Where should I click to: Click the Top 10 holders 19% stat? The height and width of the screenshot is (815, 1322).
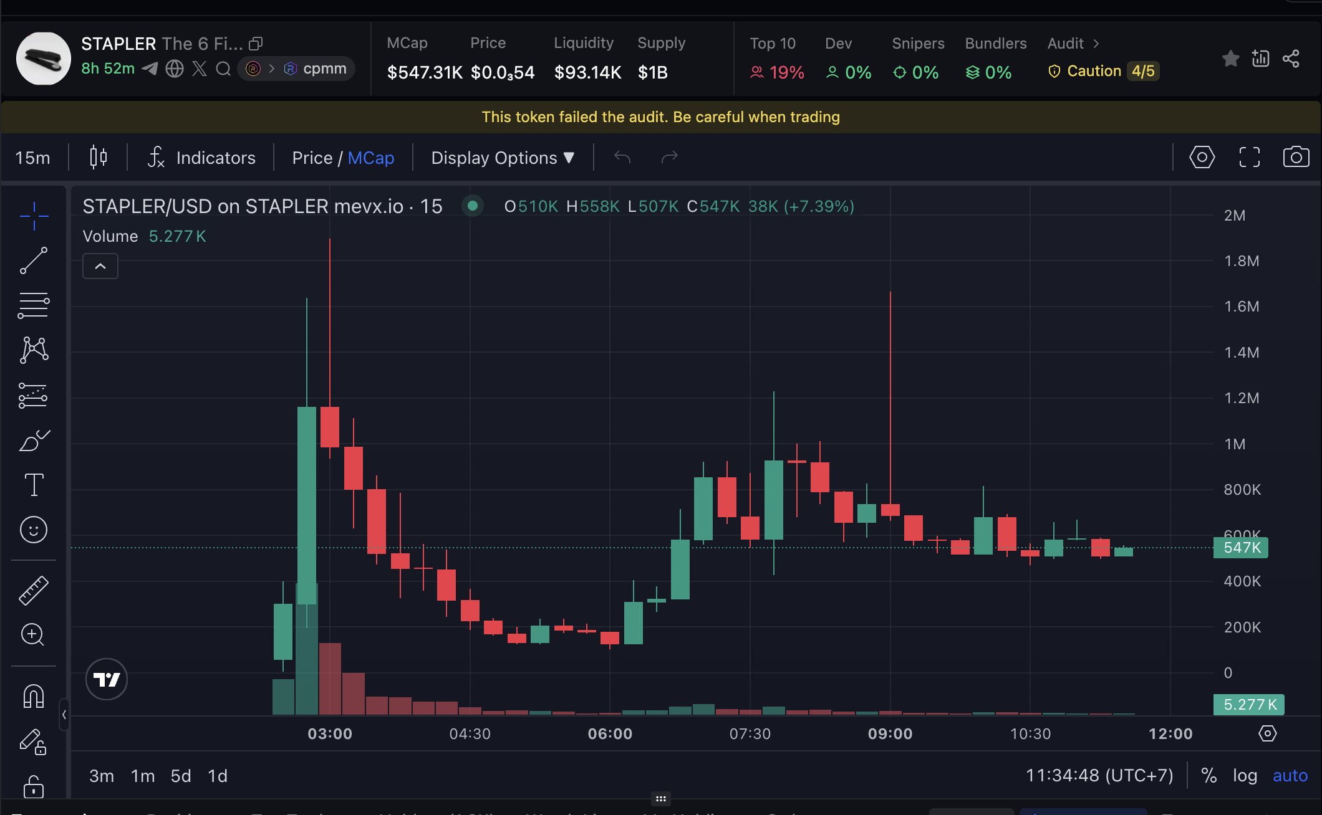pyautogui.click(x=777, y=72)
